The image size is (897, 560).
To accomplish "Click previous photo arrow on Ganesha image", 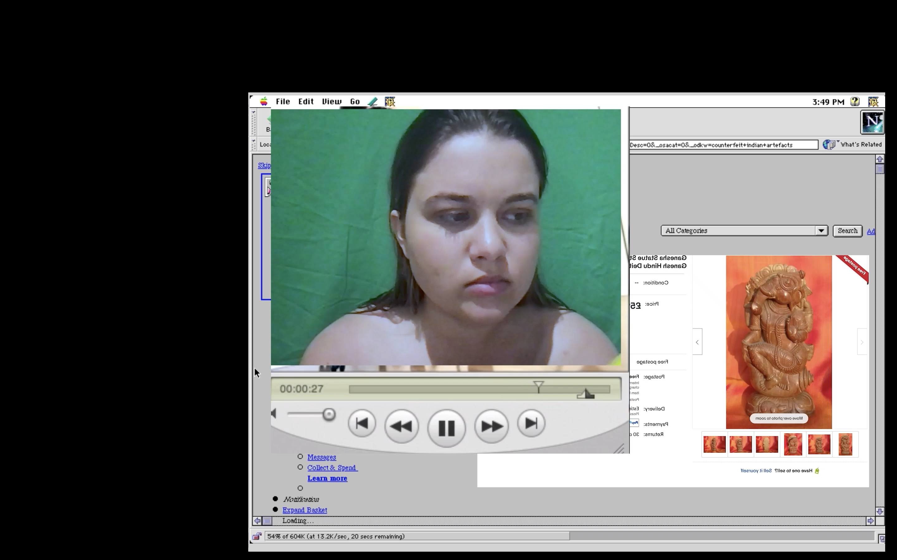I will tap(697, 342).
